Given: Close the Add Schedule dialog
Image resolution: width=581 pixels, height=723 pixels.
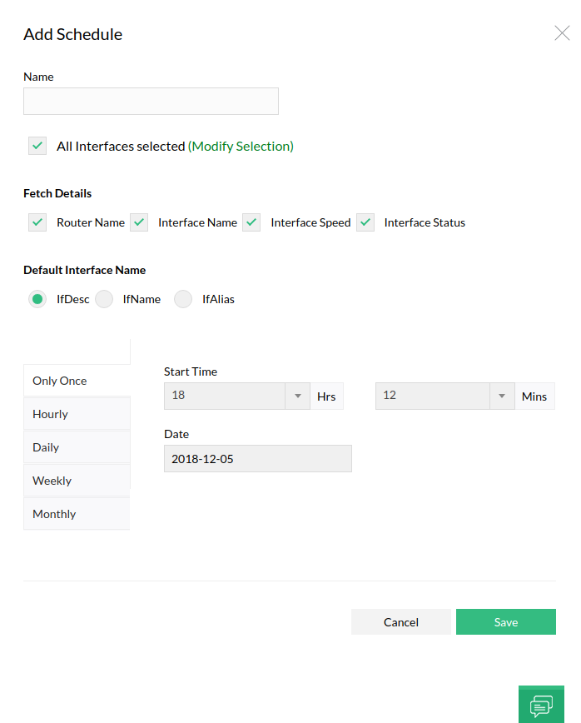Looking at the screenshot, I should click(562, 33).
